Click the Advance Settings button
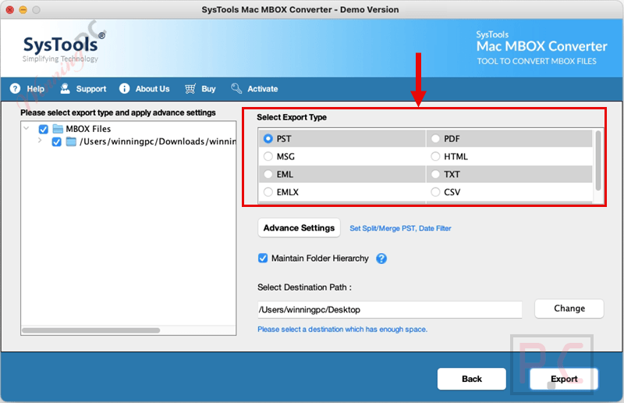624x403 pixels. 299,228
